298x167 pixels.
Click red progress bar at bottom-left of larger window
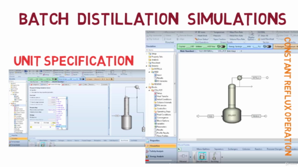point(147,161)
